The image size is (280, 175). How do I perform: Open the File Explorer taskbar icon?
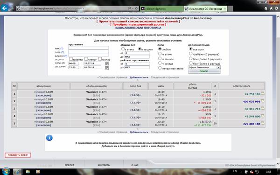[x=28, y=172]
